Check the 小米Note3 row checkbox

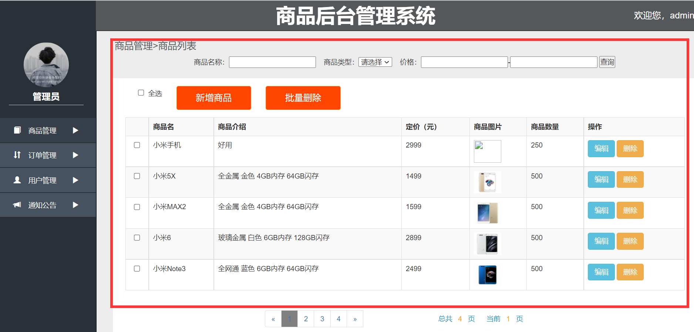(137, 269)
